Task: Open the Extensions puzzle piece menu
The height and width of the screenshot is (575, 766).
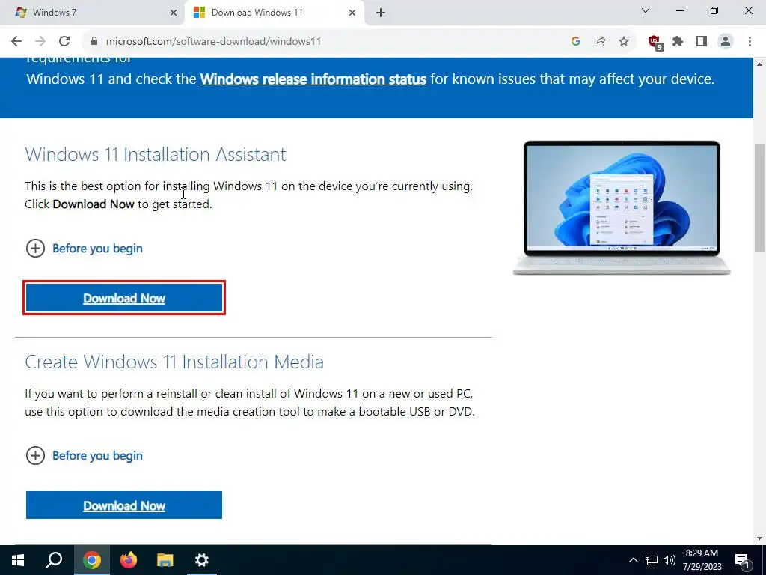Action: coord(678,41)
